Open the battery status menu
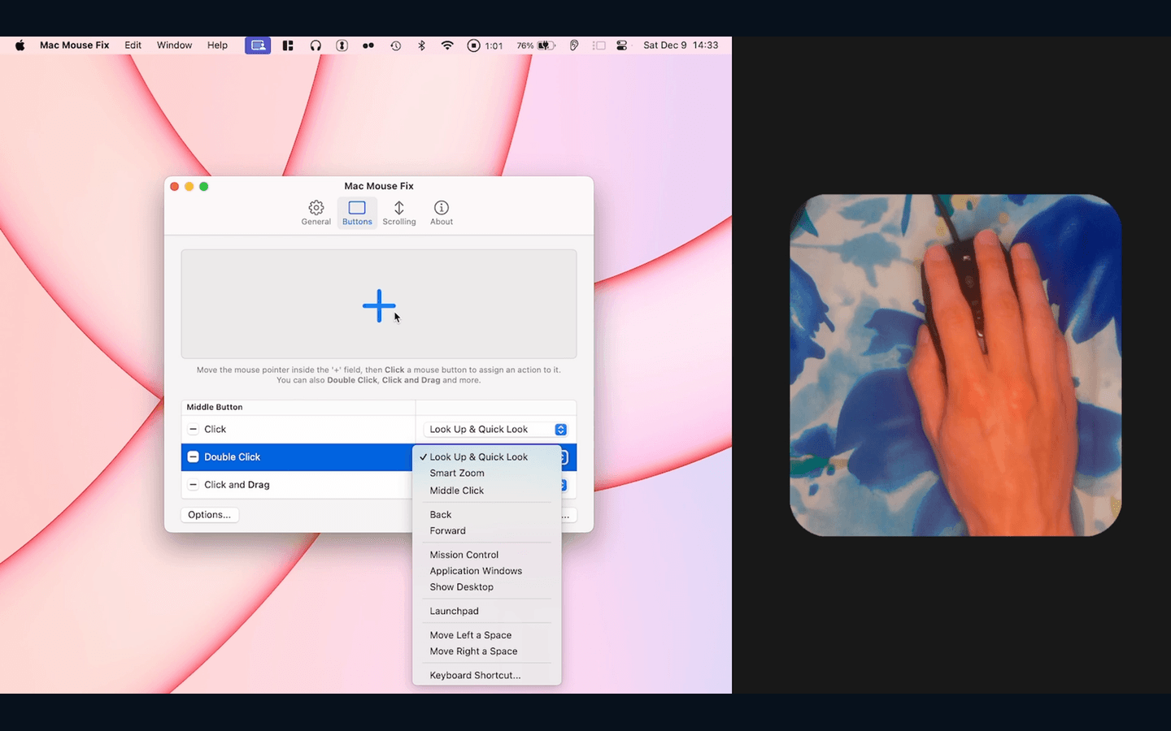Viewport: 1171px width, 731px height. [537, 45]
